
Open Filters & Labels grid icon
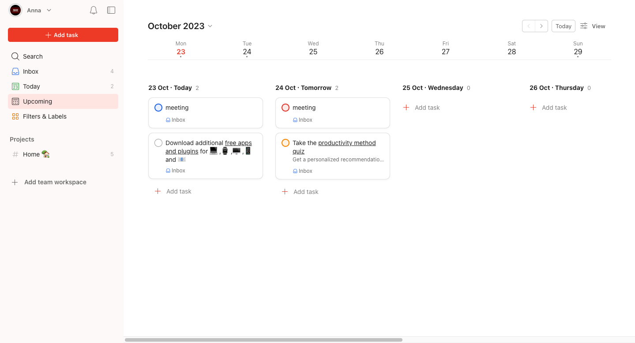(x=15, y=116)
